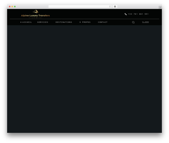
Task: Click the browser download icon button
Action: click(x=115, y=6)
